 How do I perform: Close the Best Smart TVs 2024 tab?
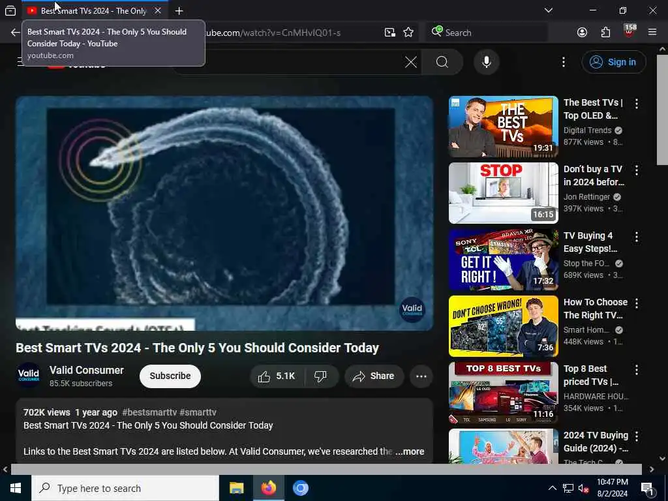(158, 10)
